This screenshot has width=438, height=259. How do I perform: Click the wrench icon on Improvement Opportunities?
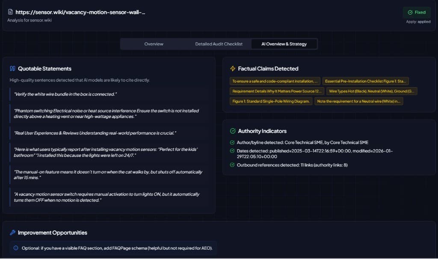pyautogui.click(x=12, y=233)
